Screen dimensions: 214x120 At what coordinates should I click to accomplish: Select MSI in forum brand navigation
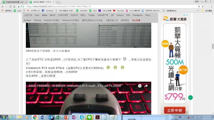128,15
